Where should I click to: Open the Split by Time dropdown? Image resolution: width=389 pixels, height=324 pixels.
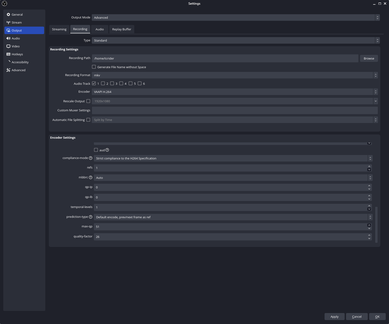235,120
